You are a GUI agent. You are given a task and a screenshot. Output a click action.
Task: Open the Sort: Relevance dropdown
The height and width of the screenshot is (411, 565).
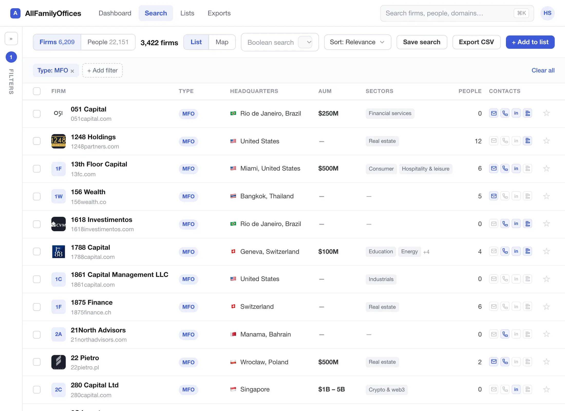click(x=357, y=42)
